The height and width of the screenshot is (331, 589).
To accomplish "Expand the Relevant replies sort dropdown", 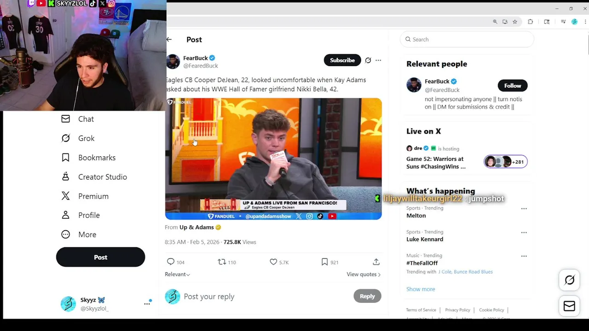I will [x=178, y=274].
